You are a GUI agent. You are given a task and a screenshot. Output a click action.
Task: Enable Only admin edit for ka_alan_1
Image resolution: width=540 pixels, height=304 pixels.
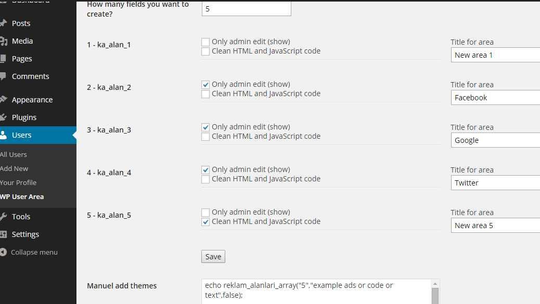click(x=205, y=42)
